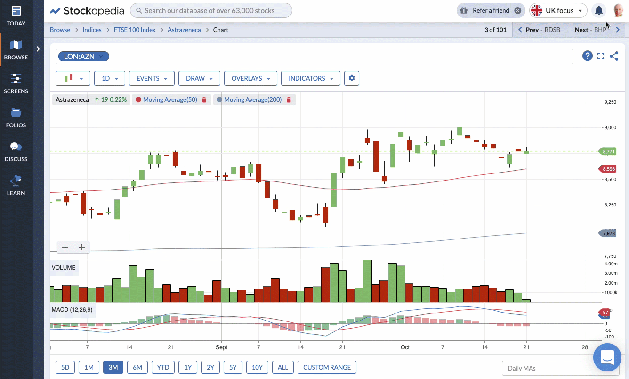
Task: Open the Draw tools dropdown
Action: (199, 78)
